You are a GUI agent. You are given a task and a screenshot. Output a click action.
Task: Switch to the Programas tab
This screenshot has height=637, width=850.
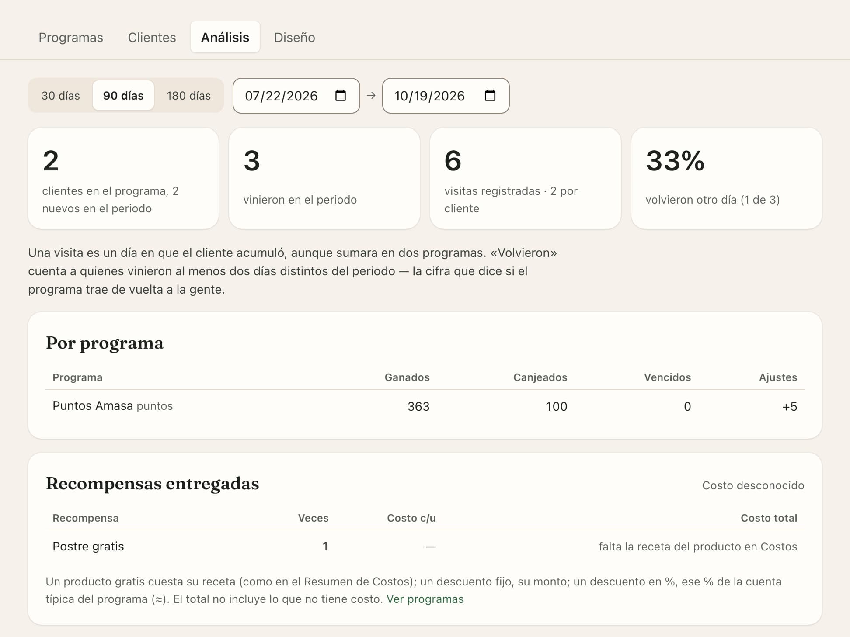(71, 37)
